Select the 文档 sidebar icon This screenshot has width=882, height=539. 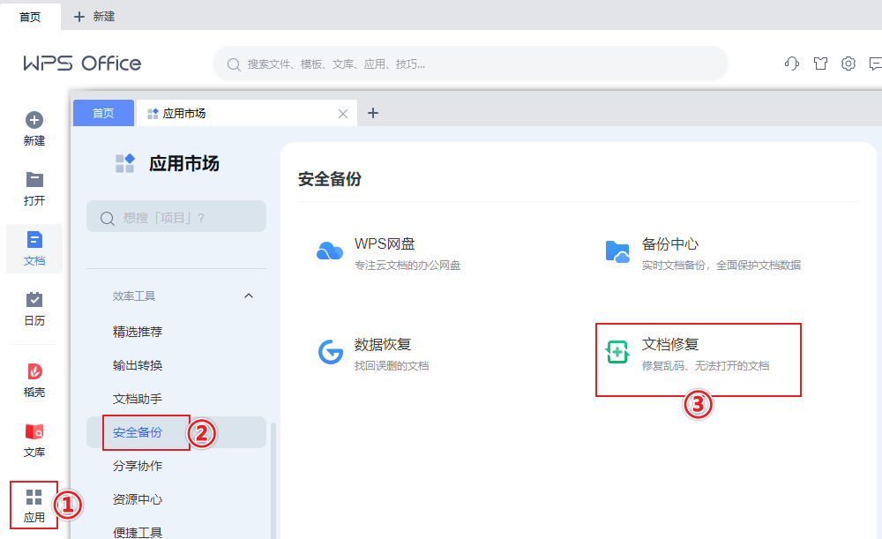click(34, 240)
